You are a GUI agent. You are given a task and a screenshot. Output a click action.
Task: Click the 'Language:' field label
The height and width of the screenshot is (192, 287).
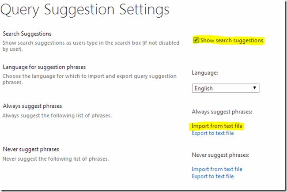[205, 73]
